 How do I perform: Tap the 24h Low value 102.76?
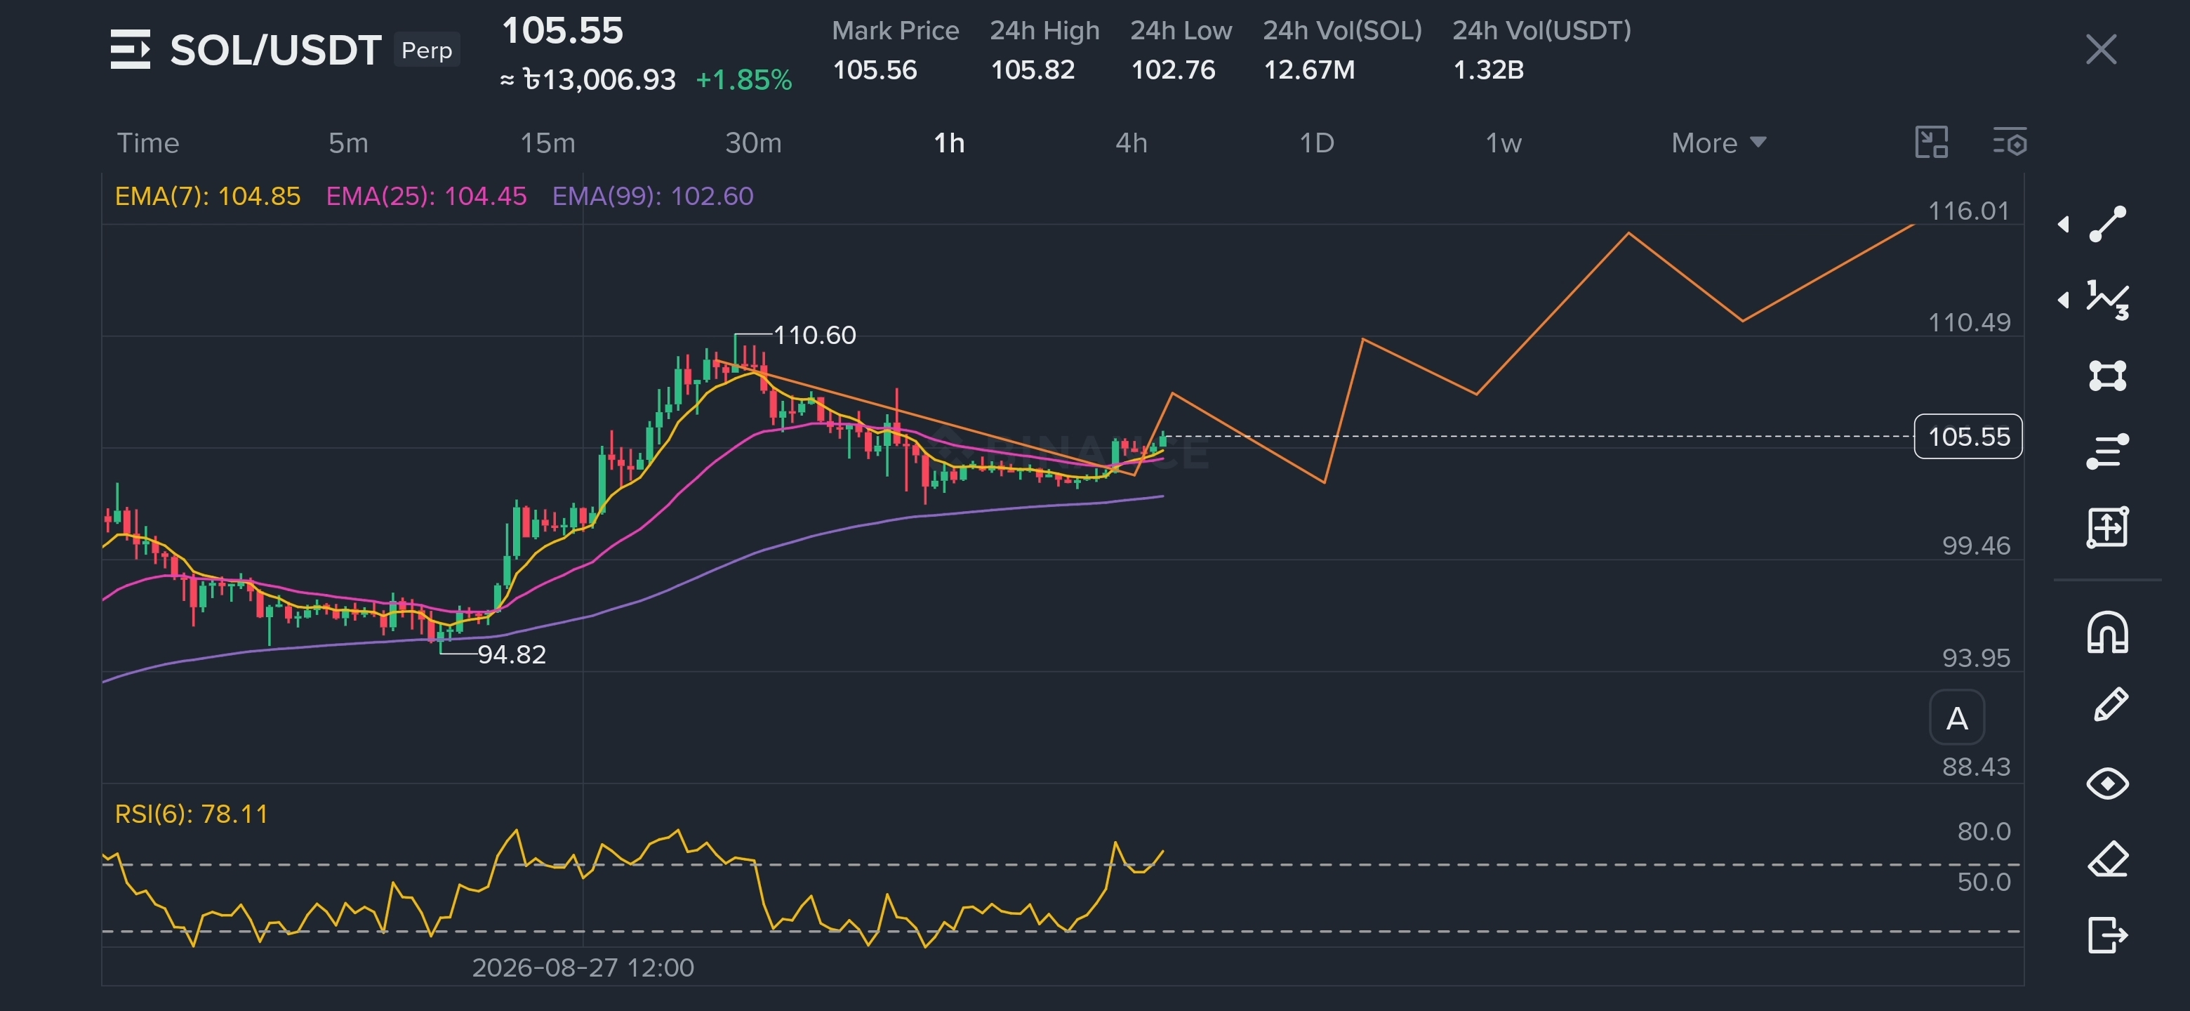(x=1173, y=70)
